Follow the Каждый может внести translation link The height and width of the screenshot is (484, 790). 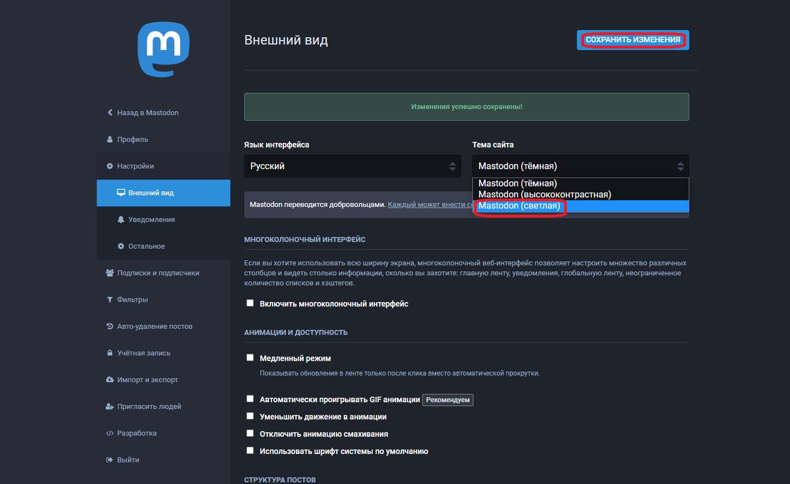[x=429, y=205]
